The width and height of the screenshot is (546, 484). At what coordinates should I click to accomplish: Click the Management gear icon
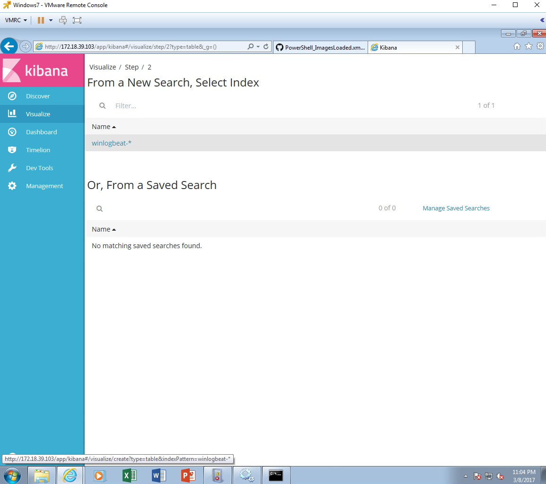point(12,186)
